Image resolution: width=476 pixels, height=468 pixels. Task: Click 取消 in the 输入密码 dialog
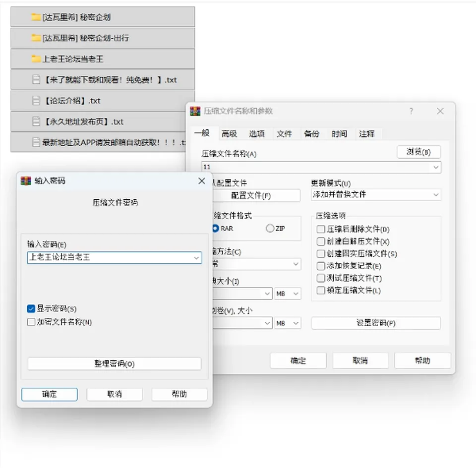[115, 394]
